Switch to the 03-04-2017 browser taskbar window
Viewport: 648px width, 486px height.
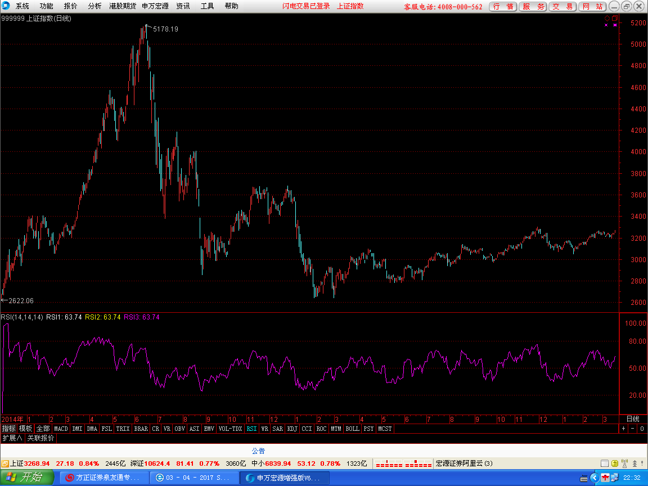[194, 478]
